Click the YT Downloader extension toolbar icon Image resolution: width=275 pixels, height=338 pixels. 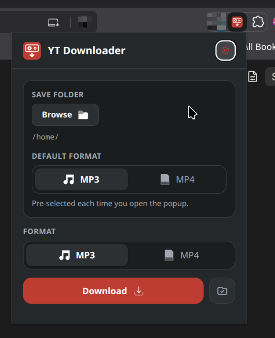237,22
